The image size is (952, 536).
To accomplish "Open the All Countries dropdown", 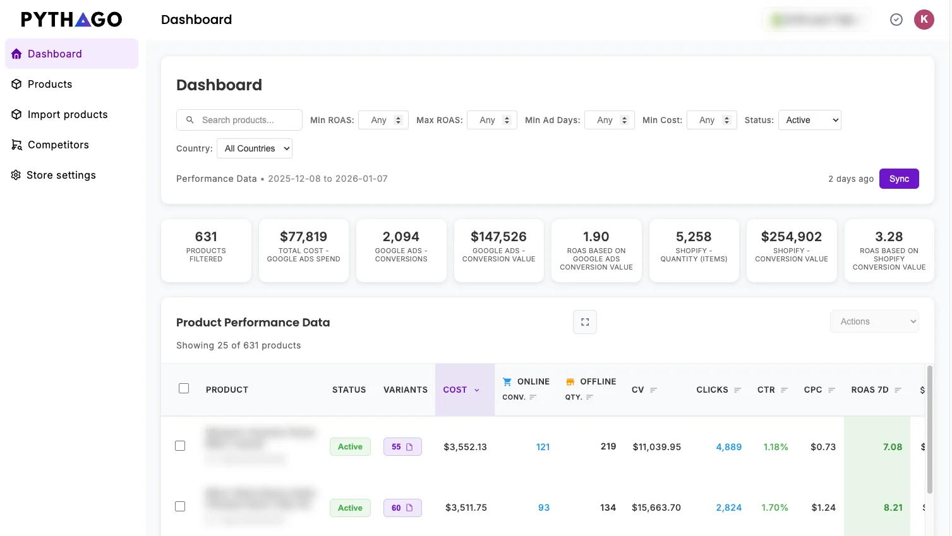I will pyautogui.click(x=255, y=148).
